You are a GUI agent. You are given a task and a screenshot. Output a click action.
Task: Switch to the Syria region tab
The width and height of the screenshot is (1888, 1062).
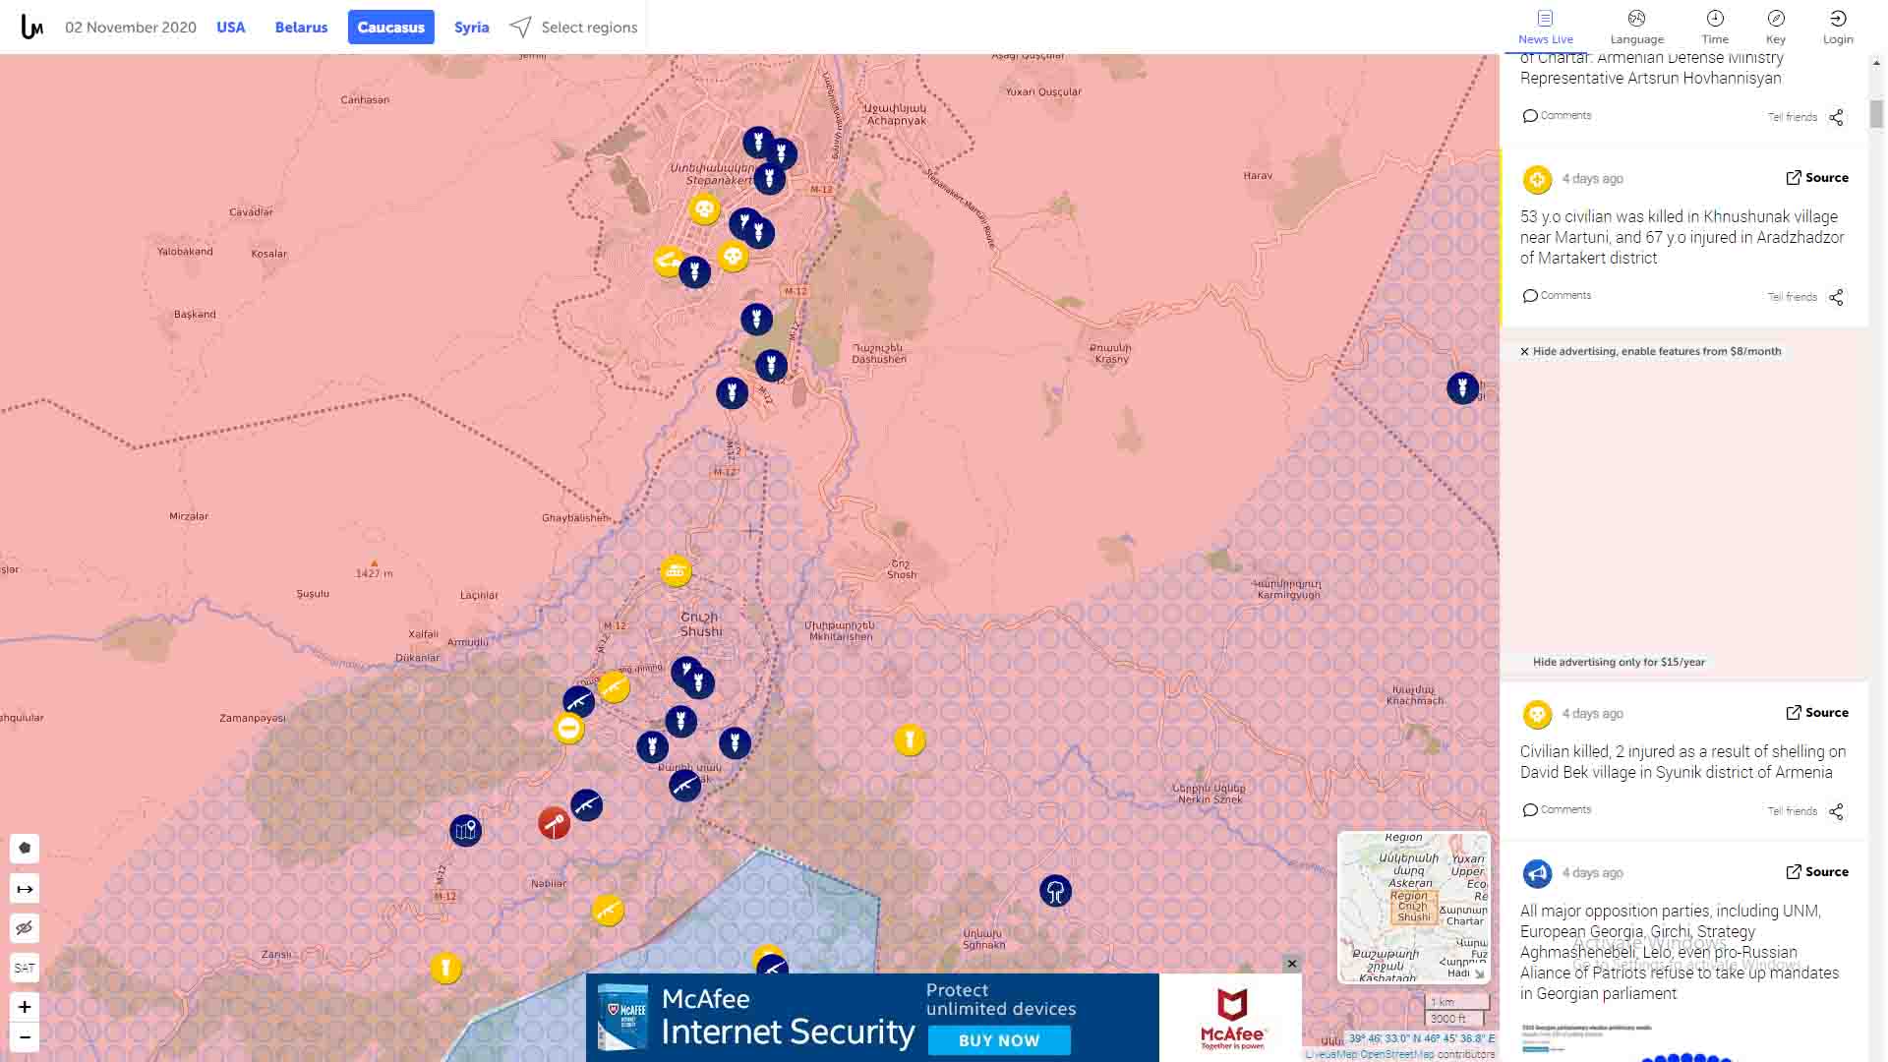tap(471, 28)
